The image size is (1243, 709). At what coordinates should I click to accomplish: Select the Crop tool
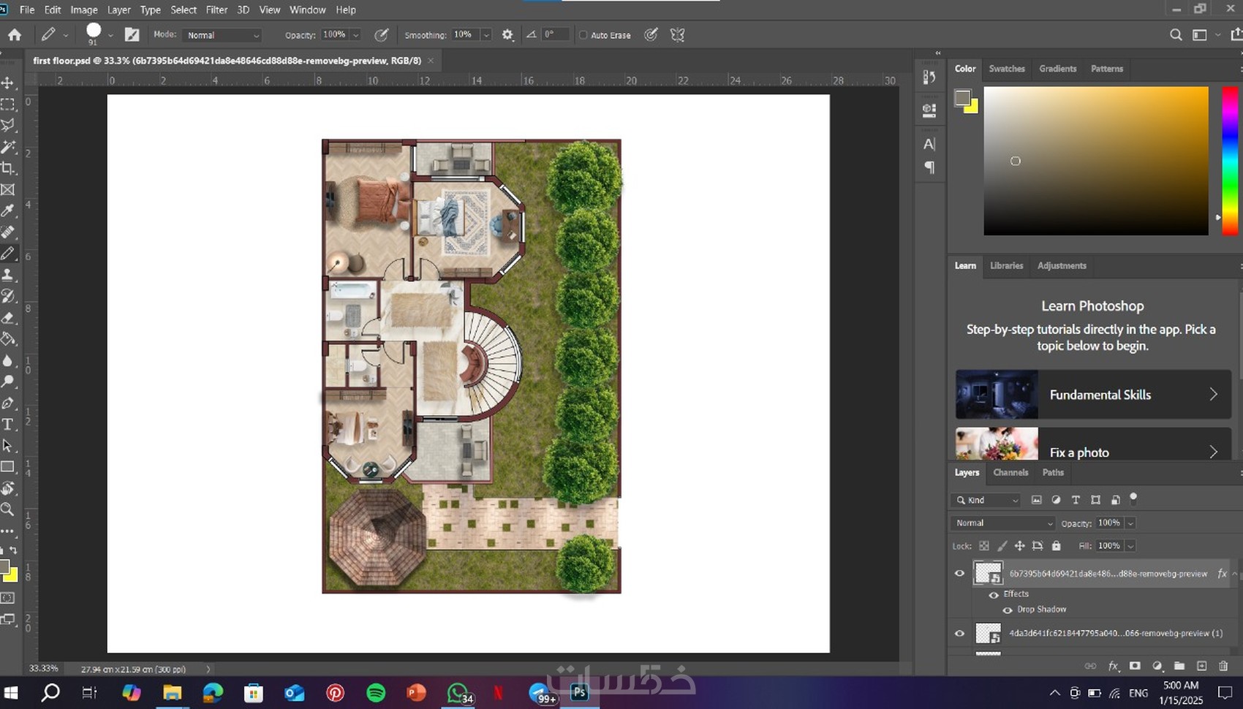(x=8, y=168)
